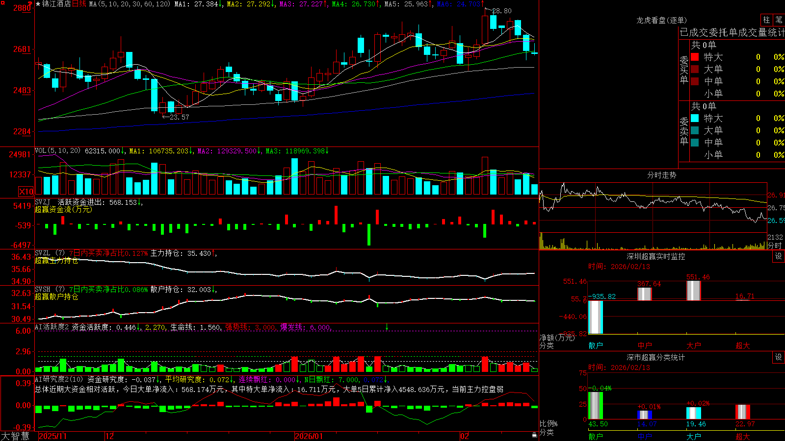This screenshot has height=441, width=785.
Task: Click the 散户 bar showing -935.82
Action: tap(596, 317)
